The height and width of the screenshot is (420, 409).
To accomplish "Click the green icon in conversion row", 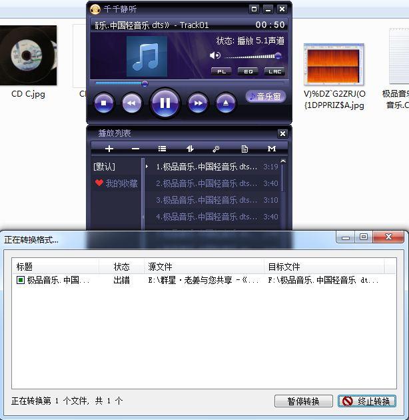I will coord(21,280).
